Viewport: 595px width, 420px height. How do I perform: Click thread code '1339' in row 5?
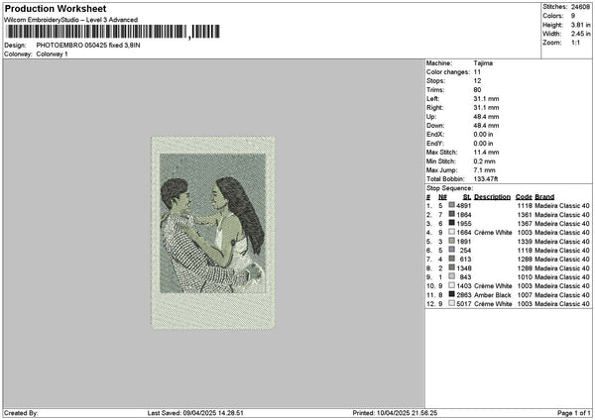pyautogui.click(x=525, y=242)
